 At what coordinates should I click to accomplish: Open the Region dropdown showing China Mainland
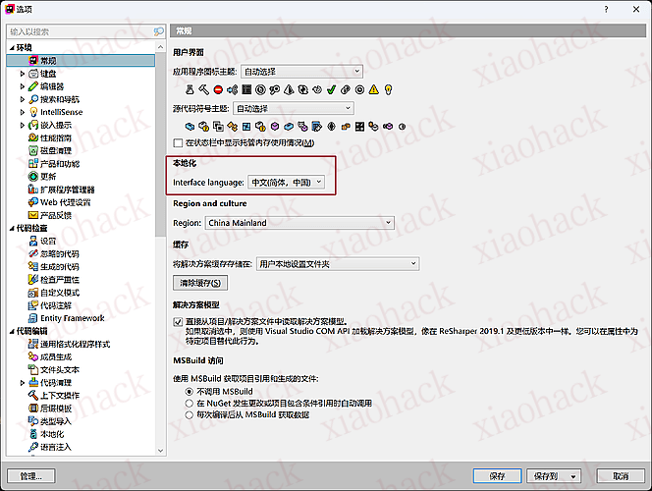pos(299,223)
